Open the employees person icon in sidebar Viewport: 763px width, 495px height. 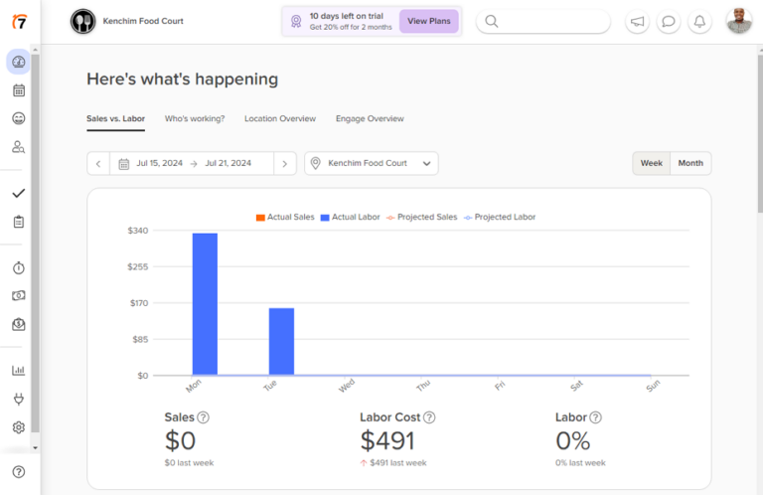[x=19, y=146]
